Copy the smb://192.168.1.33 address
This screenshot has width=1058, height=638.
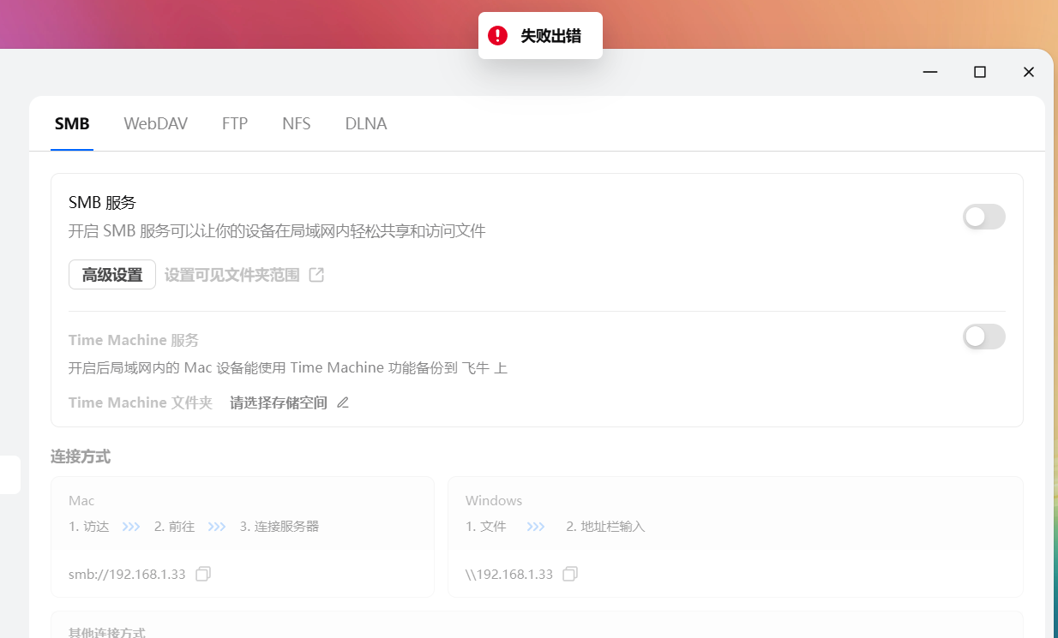tap(203, 574)
